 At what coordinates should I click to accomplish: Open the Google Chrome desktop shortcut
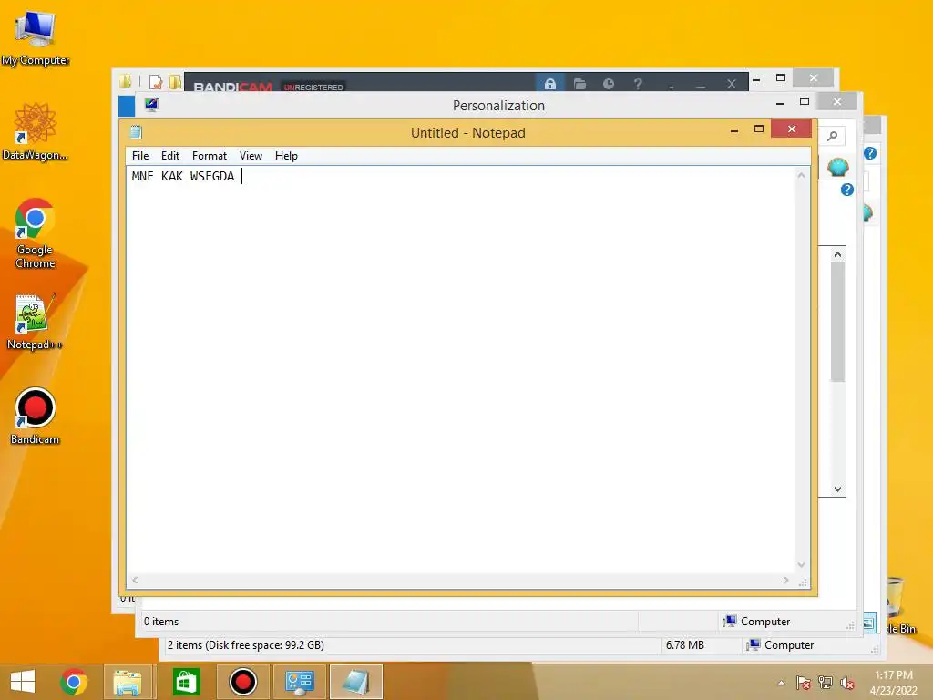36,233
